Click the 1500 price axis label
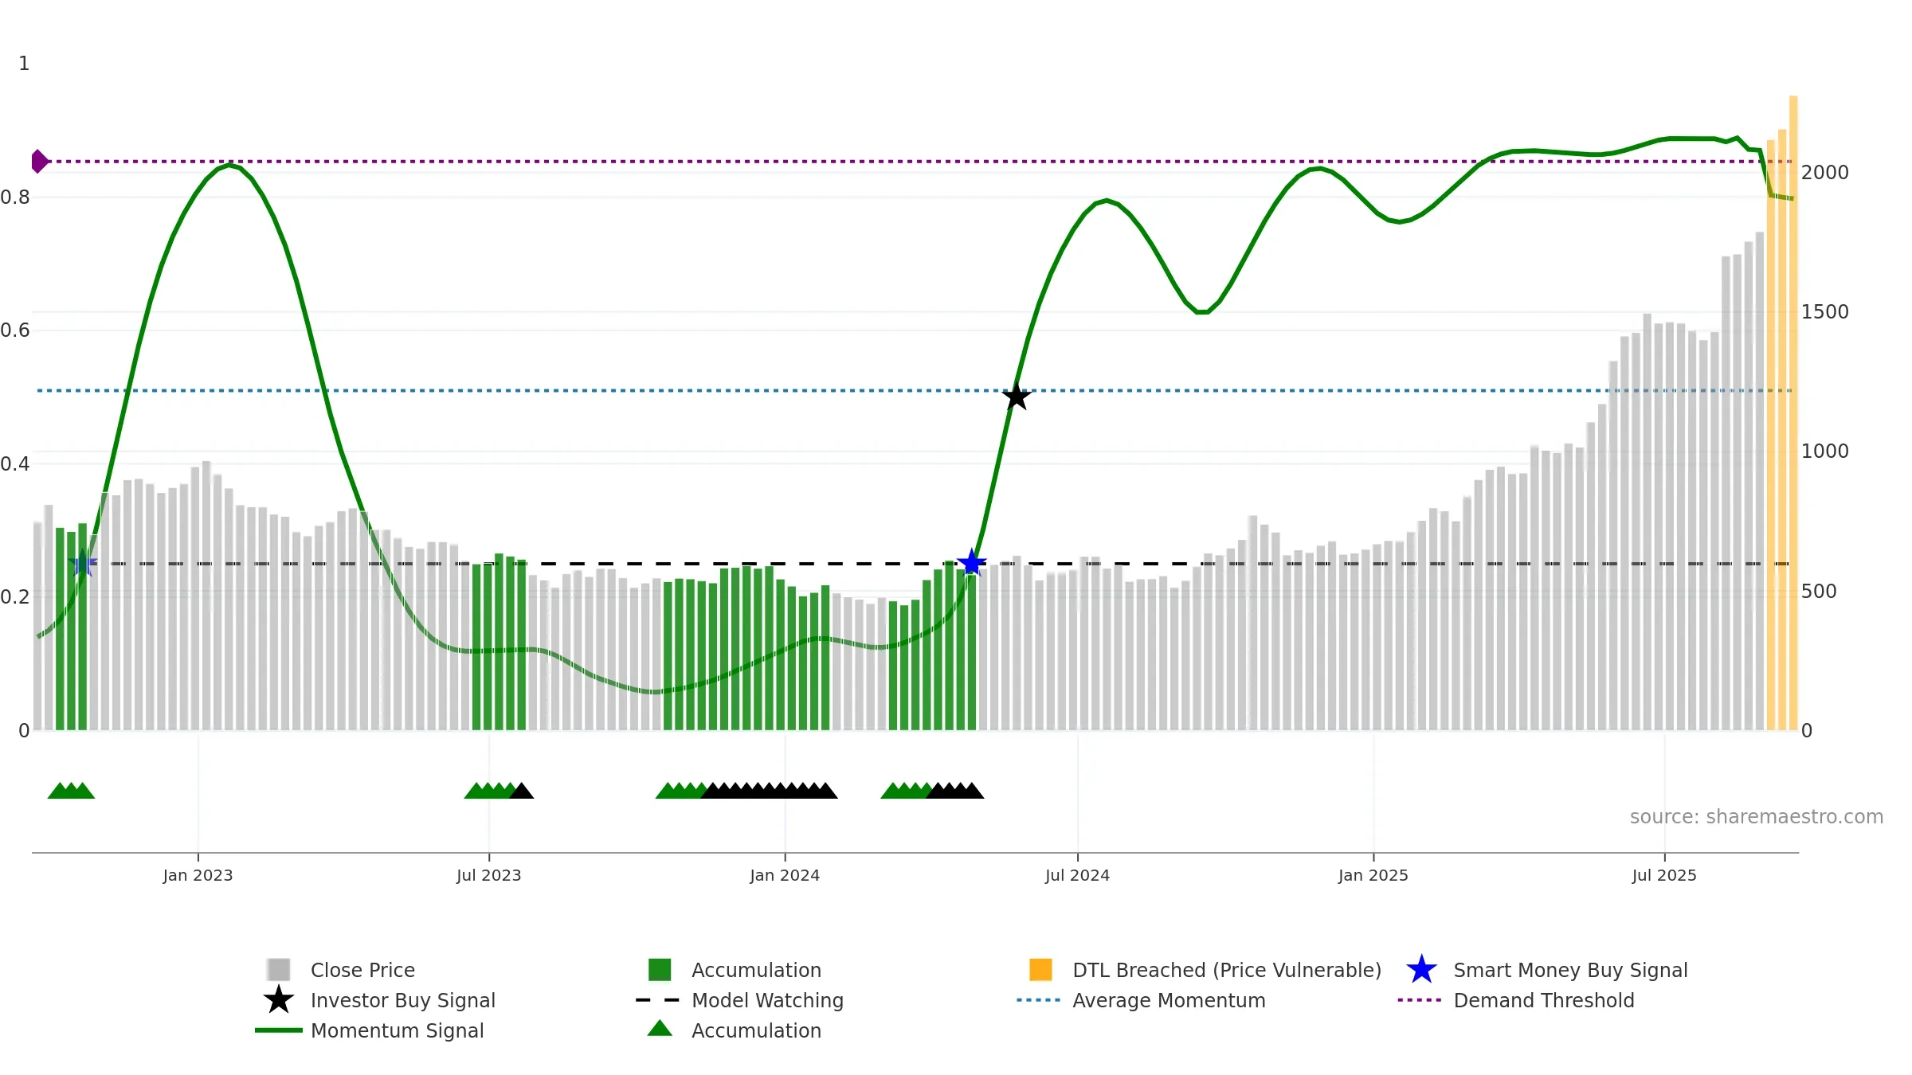This screenshot has width=1912, height=1075. 1825,311
